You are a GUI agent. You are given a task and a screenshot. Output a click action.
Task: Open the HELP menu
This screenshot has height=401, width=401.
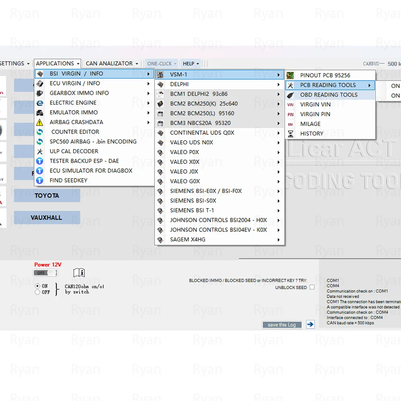191,63
